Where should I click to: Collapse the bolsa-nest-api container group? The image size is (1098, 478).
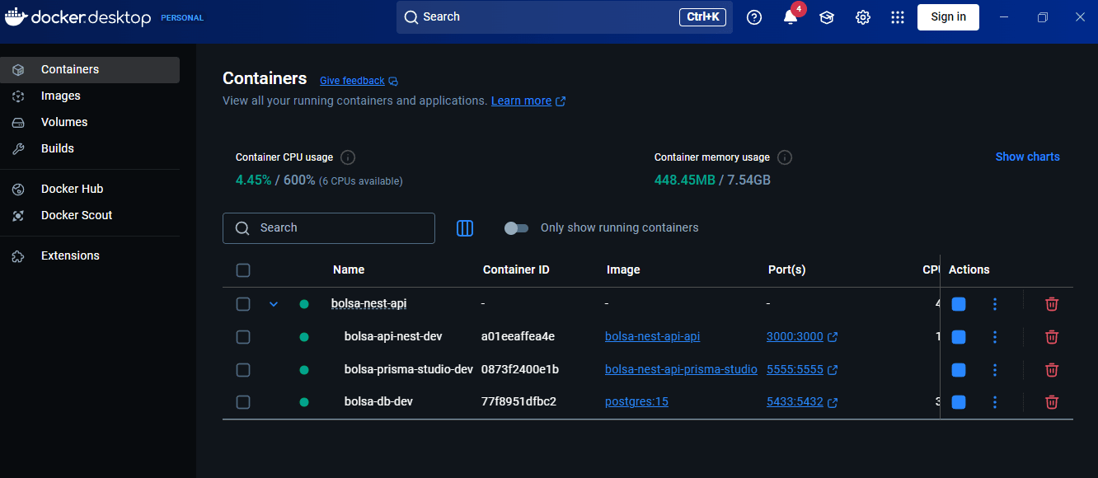pyautogui.click(x=274, y=303)
